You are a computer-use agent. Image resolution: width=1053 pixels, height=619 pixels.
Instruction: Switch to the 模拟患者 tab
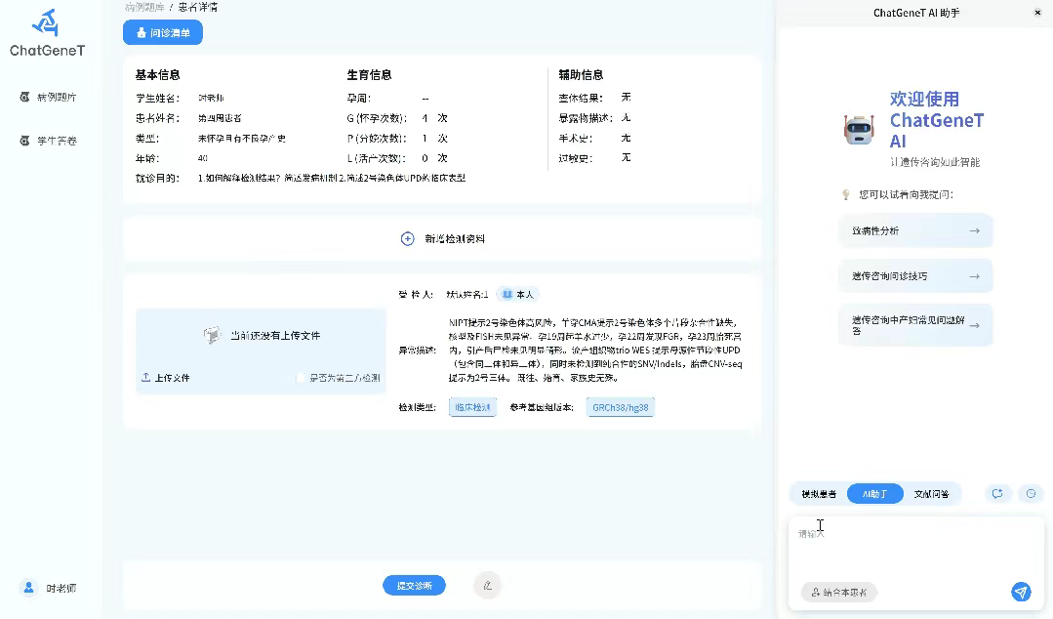point(821,494)
